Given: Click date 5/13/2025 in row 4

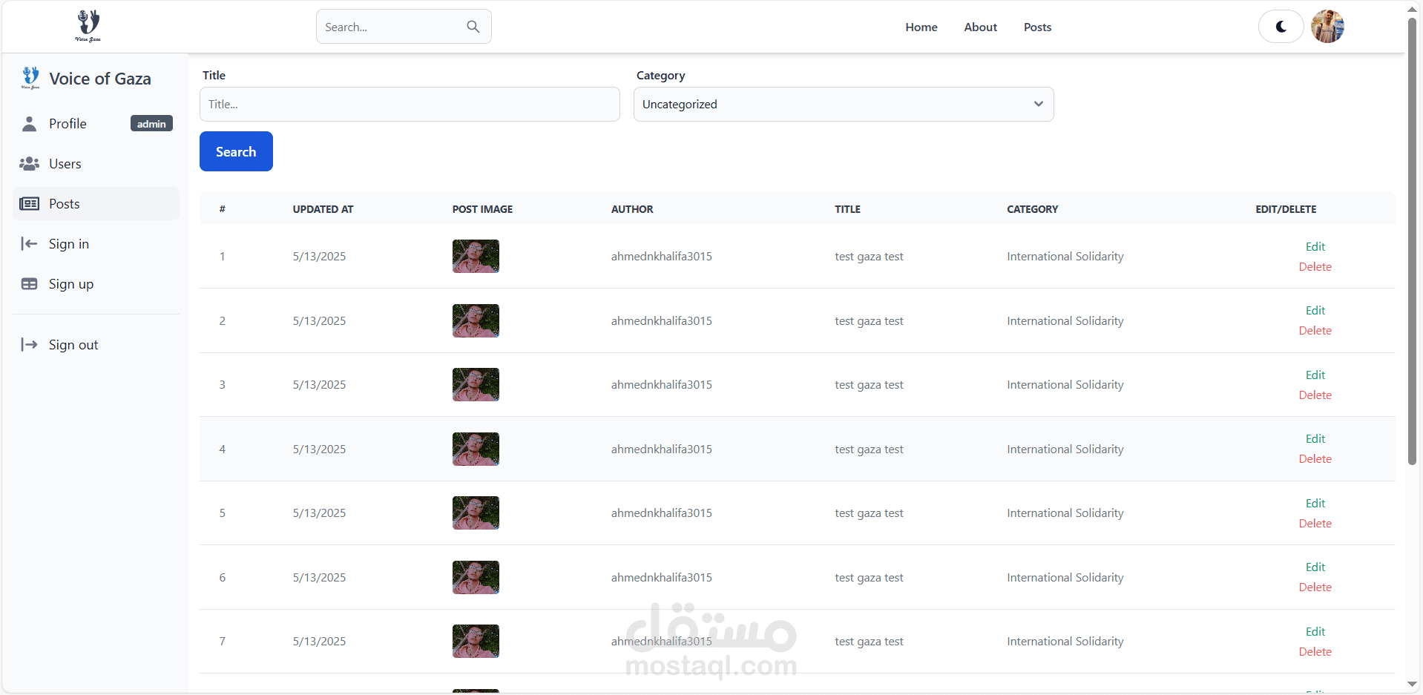Looking at the screenshot, I should point(319,449).
